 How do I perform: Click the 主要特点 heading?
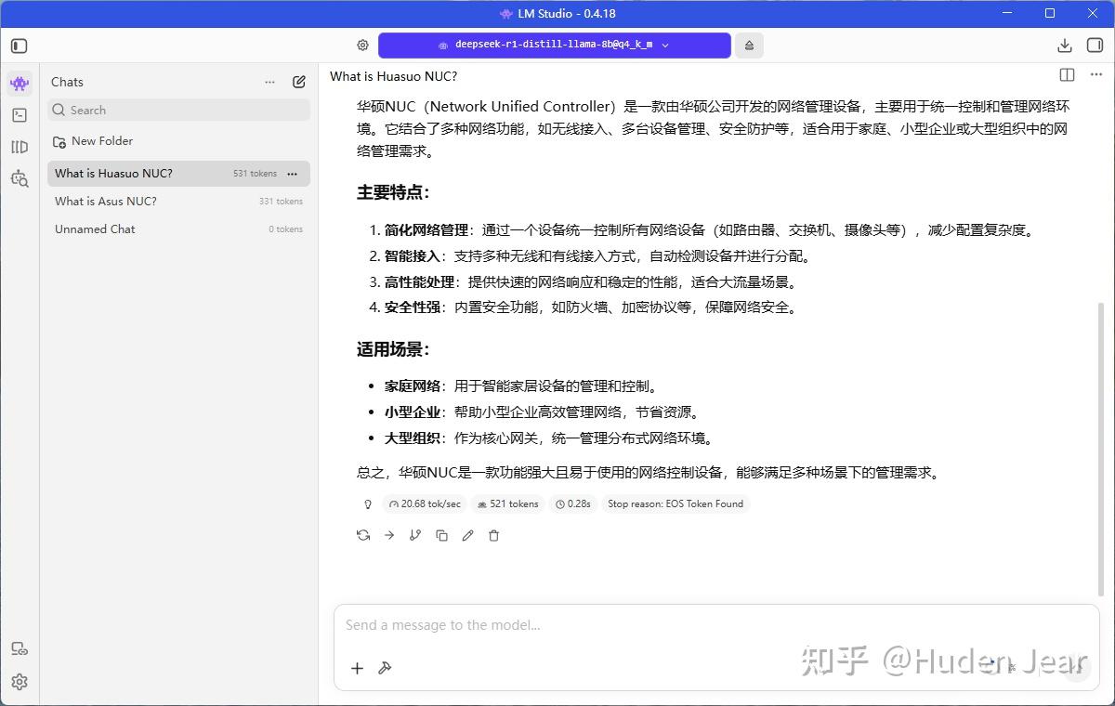coord(393,193)
